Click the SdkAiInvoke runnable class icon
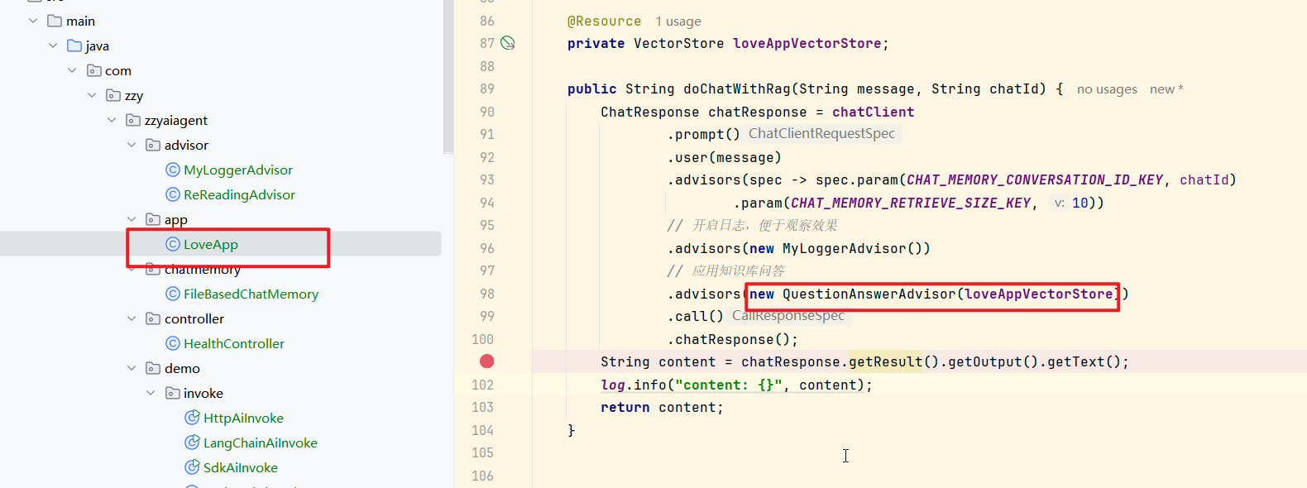The width and height of the screenshot is (1307, 488). (193, 467)
